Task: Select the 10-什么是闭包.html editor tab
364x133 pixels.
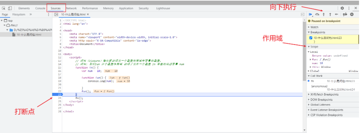Action: [73, 14]
